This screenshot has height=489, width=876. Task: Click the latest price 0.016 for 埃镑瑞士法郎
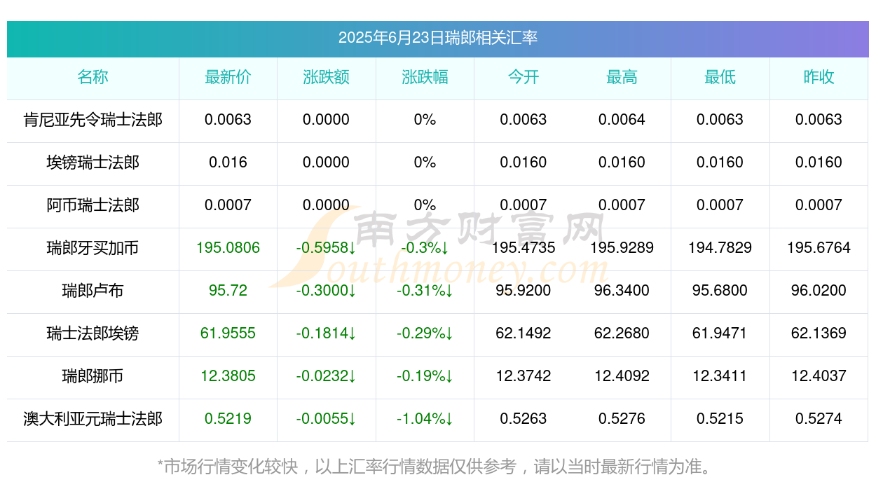(x=228, y=163)
